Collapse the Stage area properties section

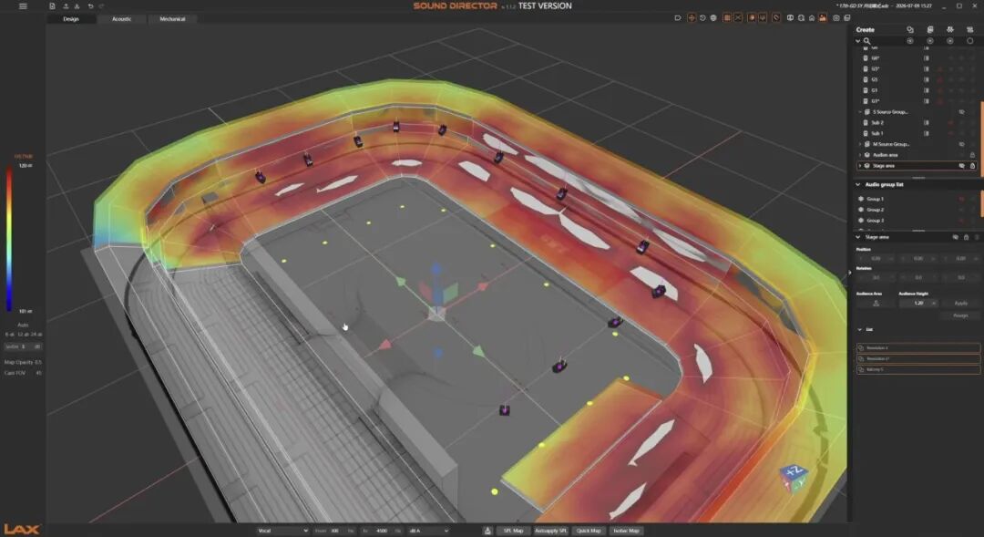coord(858,237)
